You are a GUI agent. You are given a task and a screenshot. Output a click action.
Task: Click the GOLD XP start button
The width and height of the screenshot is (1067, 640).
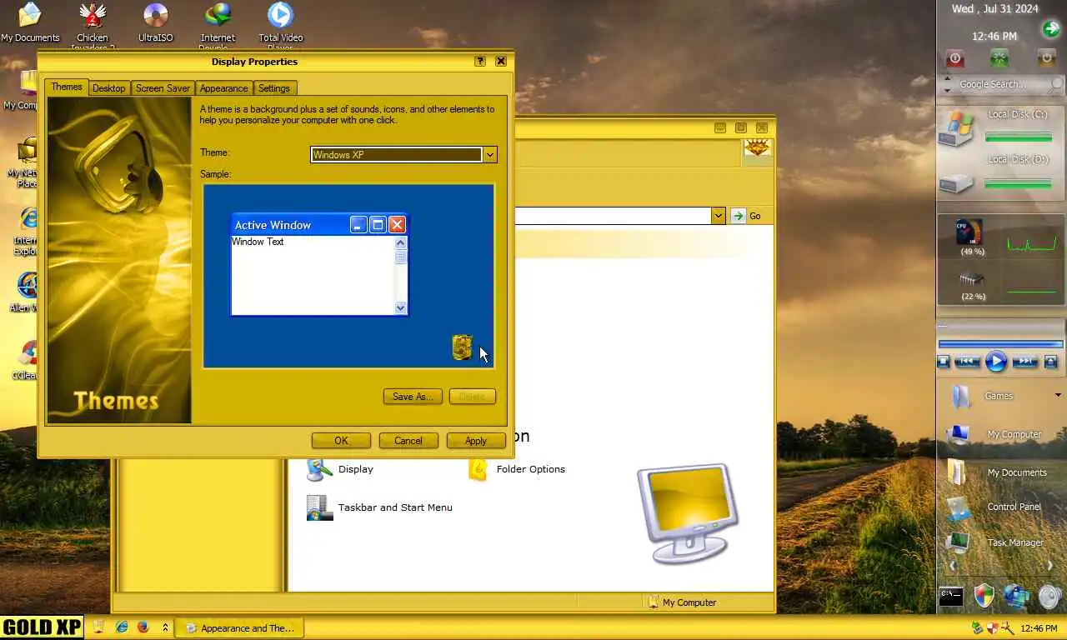(42, 627)
